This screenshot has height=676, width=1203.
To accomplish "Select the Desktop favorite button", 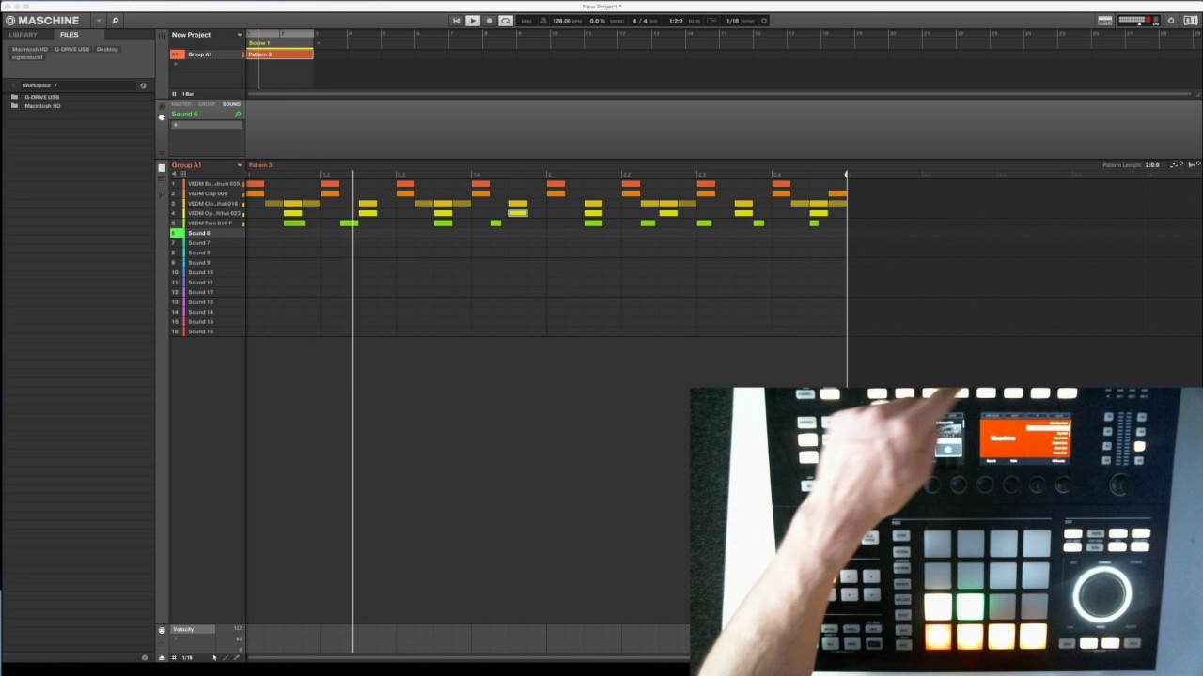I will (x=107, y=49).
